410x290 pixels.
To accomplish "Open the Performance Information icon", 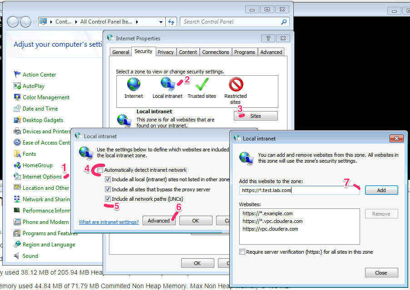I will pos(17,210).
